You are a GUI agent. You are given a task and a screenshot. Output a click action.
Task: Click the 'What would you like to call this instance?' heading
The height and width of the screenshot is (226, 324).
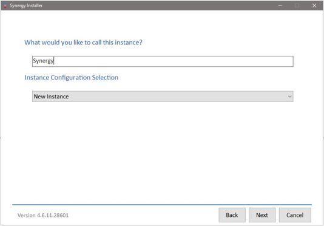[x=84, y=43]
